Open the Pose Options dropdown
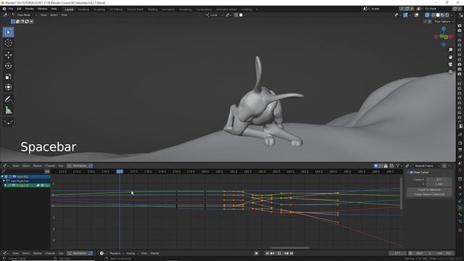The image size is (464, 261). (444, 22)
